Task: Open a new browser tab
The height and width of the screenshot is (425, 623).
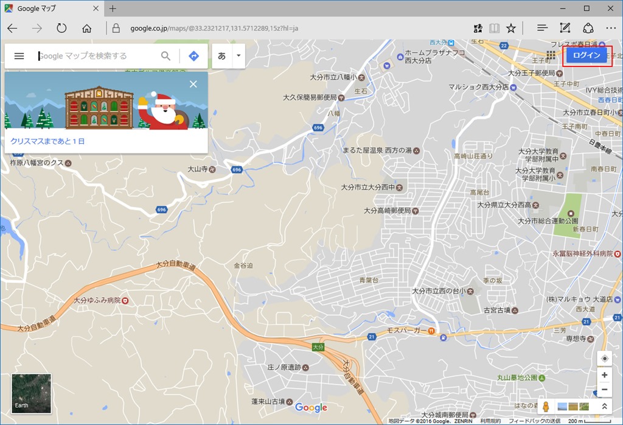Action: (113, 9)
